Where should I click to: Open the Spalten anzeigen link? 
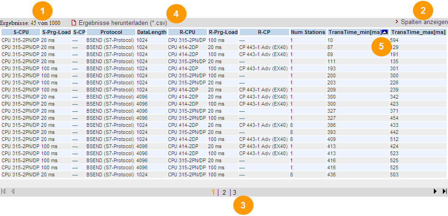[424, 22]
